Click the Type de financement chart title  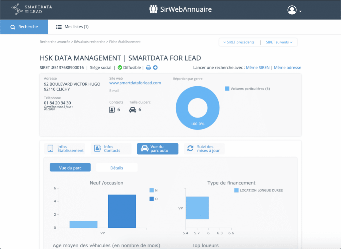(x=231, y=183)
